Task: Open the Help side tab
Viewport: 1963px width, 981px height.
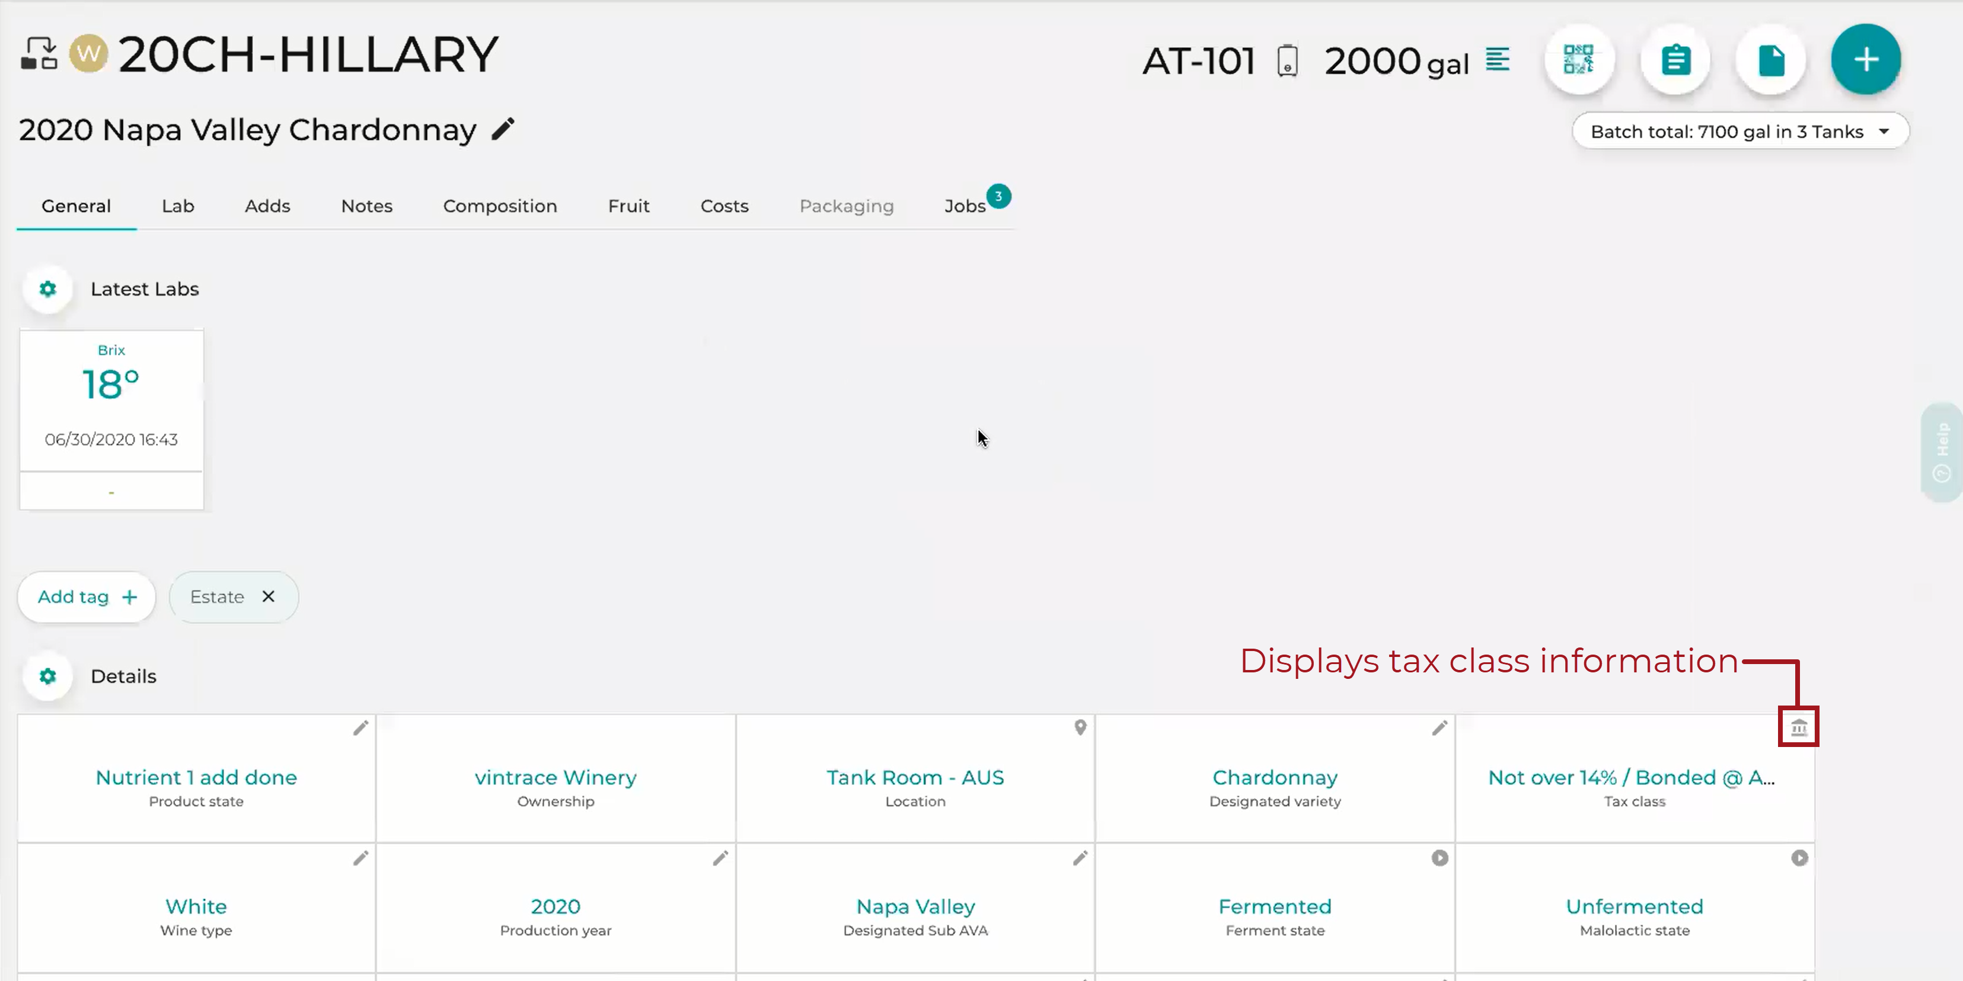Action: [1942, 451]
